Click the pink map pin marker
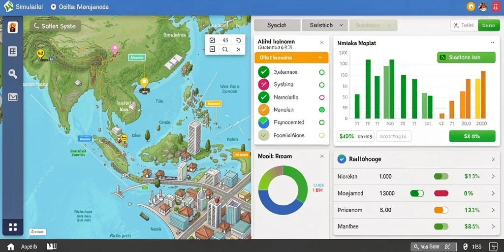Viewport: 504px width, 252px height. click(114, 50)
